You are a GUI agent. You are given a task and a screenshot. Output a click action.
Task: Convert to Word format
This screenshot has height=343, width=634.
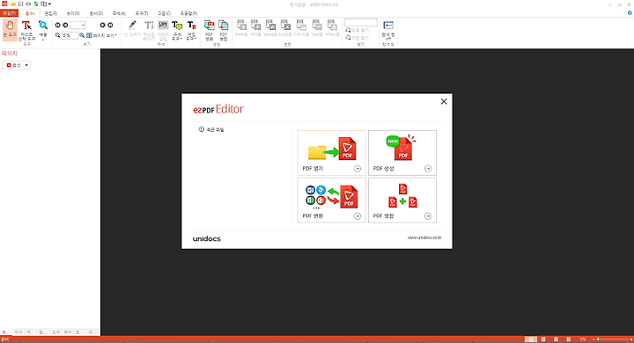pos(270,29)
